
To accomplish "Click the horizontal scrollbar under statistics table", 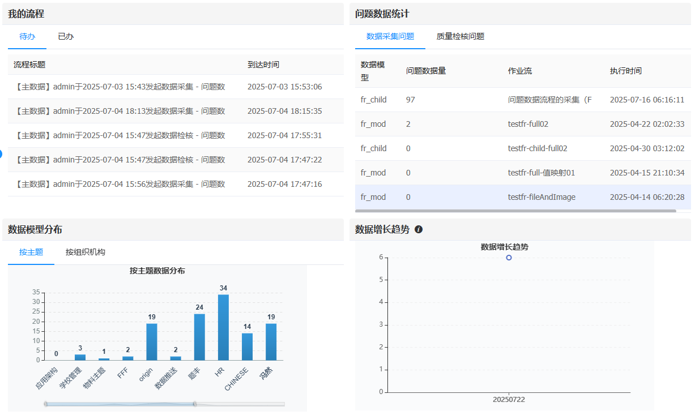I will 515,211.
